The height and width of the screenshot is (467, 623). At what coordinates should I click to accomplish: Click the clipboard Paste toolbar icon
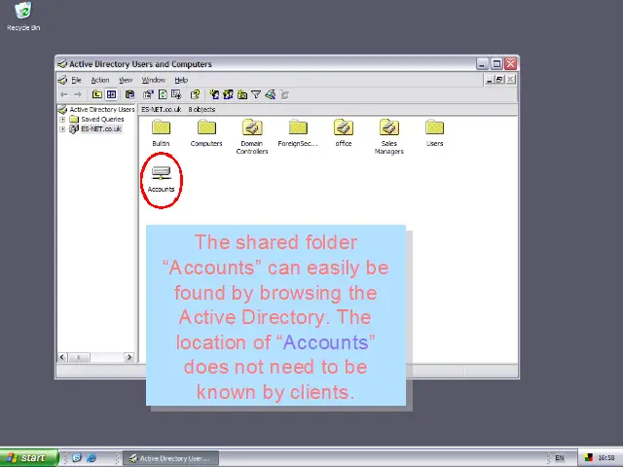[x=129, y=94]
